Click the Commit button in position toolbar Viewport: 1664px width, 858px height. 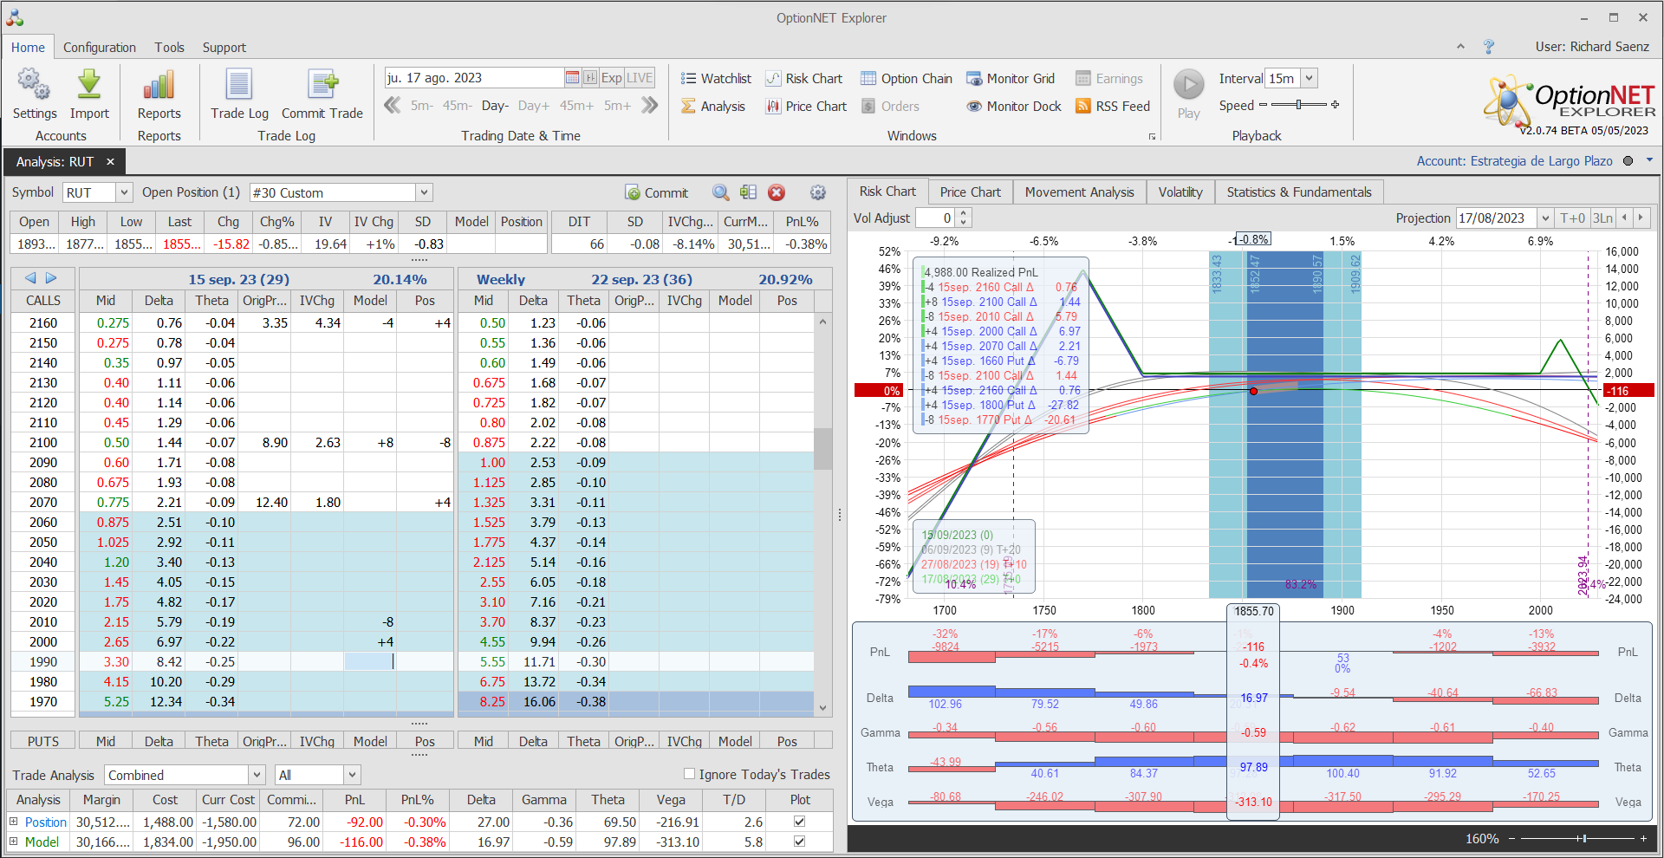click(656, 192)
